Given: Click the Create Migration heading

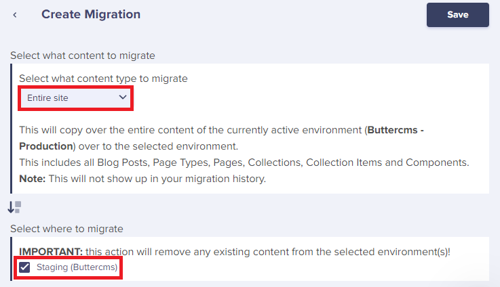Looking at the screenshot, I should (x=91, y=14).
